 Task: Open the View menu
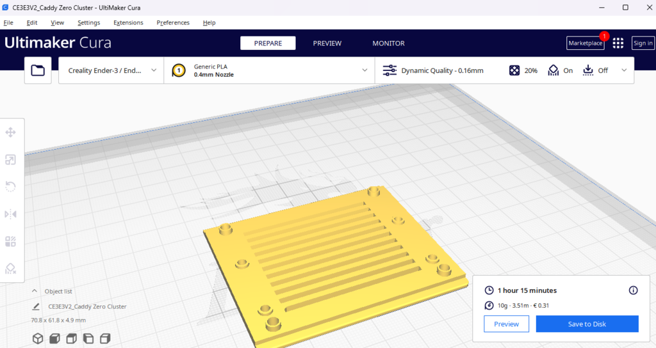pyautogui.click(x=57, y=22)
